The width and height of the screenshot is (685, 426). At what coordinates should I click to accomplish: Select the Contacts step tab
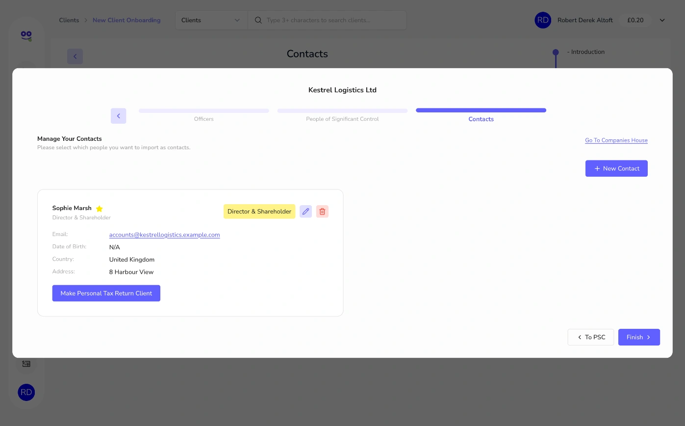click(x=481, y=115)
